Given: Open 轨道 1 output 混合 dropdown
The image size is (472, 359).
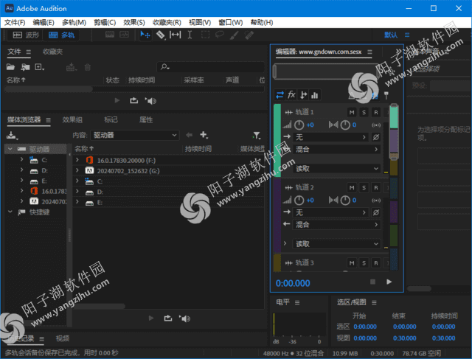Looking at the screenshot, I should tap(336, 149).
